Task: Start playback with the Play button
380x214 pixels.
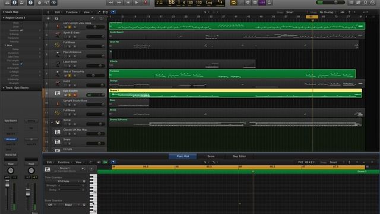Action: [137, 2]
